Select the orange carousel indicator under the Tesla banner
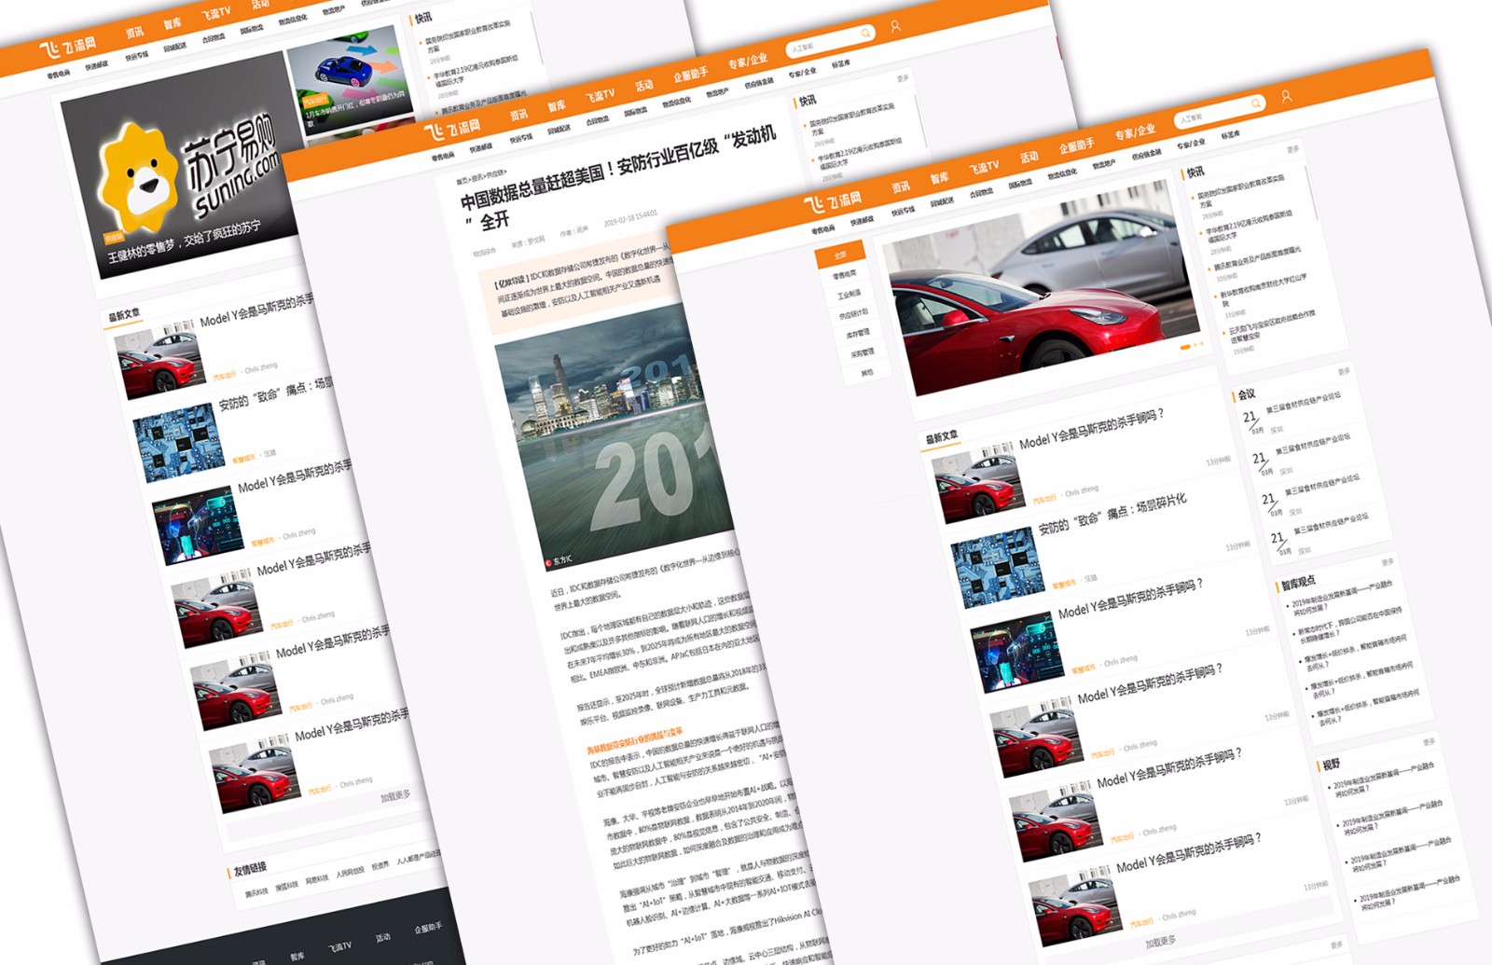This screenshot has width=1492, height=965. (x=1185, y=347)
